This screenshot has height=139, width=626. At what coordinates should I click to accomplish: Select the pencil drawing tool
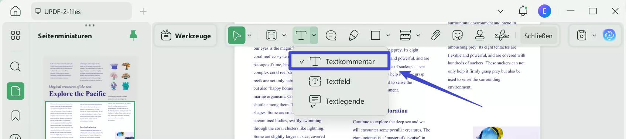click(353, 36)
